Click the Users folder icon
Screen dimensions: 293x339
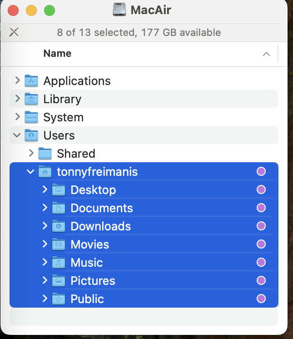pyautogui.click(x=31, y=135)
